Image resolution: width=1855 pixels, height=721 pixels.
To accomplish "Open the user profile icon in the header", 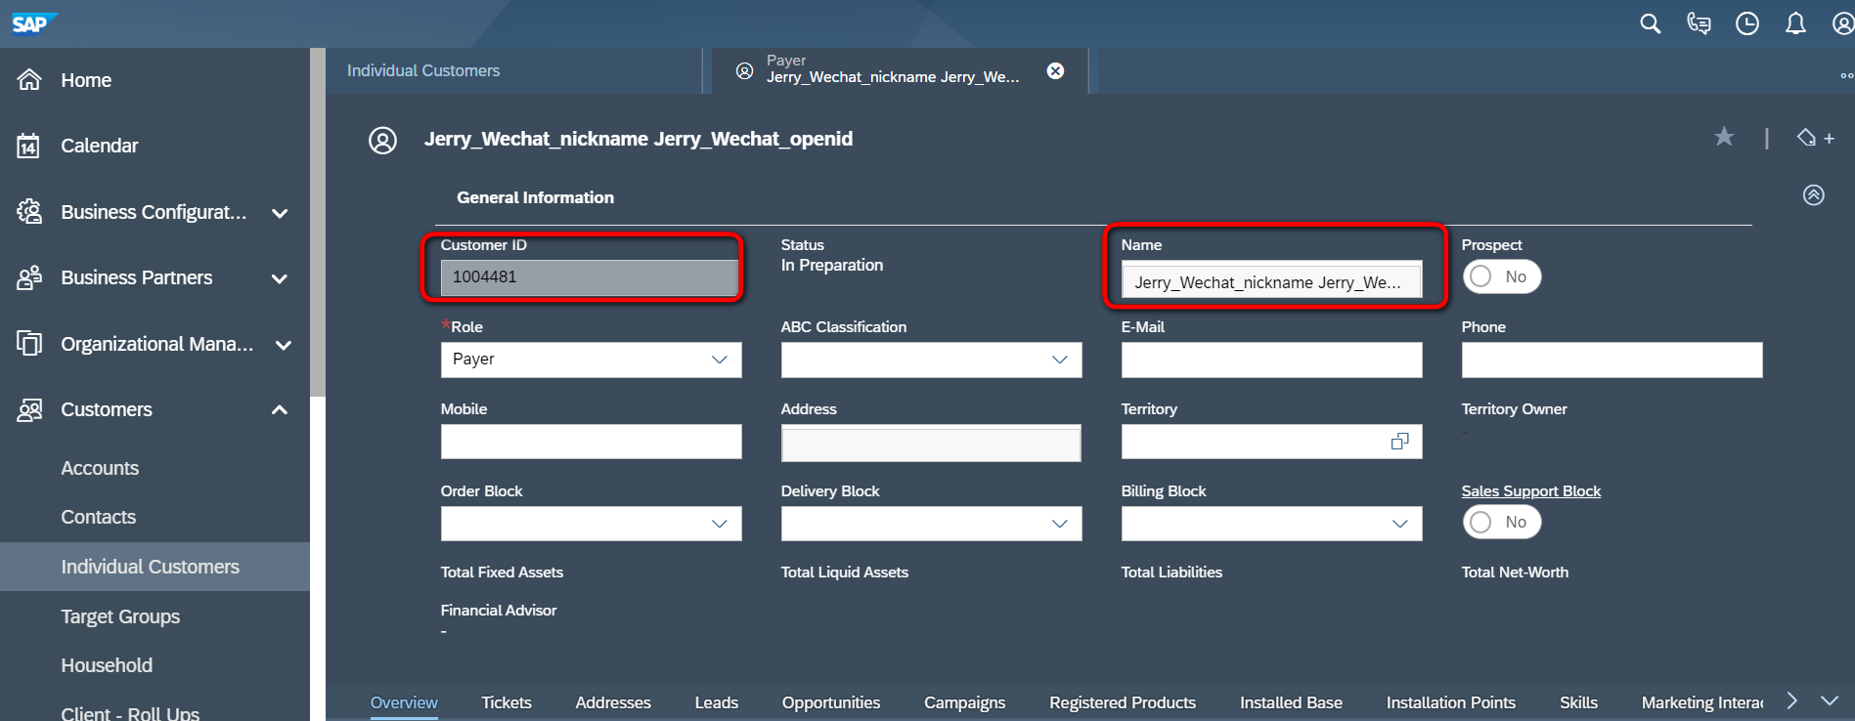I will pyautogui.click(x=1843, y=23).
